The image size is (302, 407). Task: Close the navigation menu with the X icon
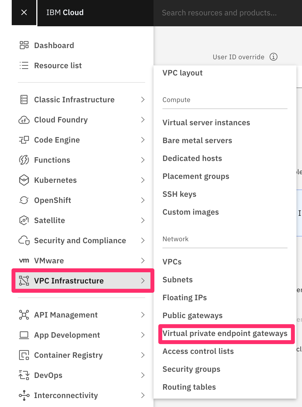pyautogui.click(x=24, y=12)
